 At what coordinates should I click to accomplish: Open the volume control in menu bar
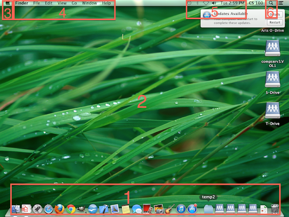pos(214,3)
